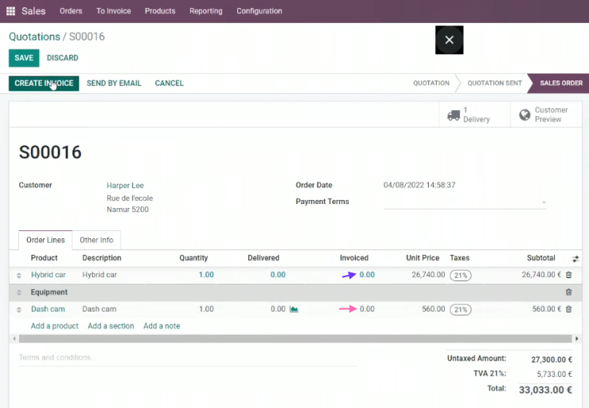Open the 1 Delivery smart button
Screen dimensions: 589x408
tap(475, 115)
